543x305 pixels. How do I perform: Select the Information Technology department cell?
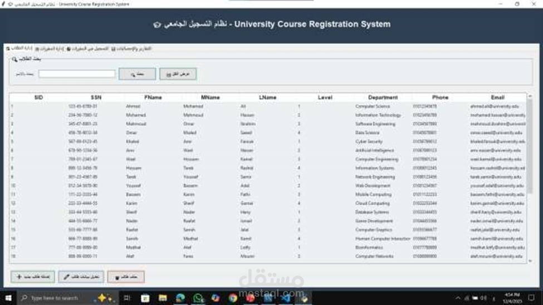point(378,115)
